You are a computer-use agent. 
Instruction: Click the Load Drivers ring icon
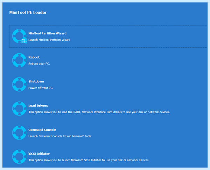(x=19, y=109)
